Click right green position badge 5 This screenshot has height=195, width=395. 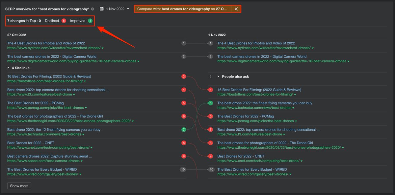(210, 103)
